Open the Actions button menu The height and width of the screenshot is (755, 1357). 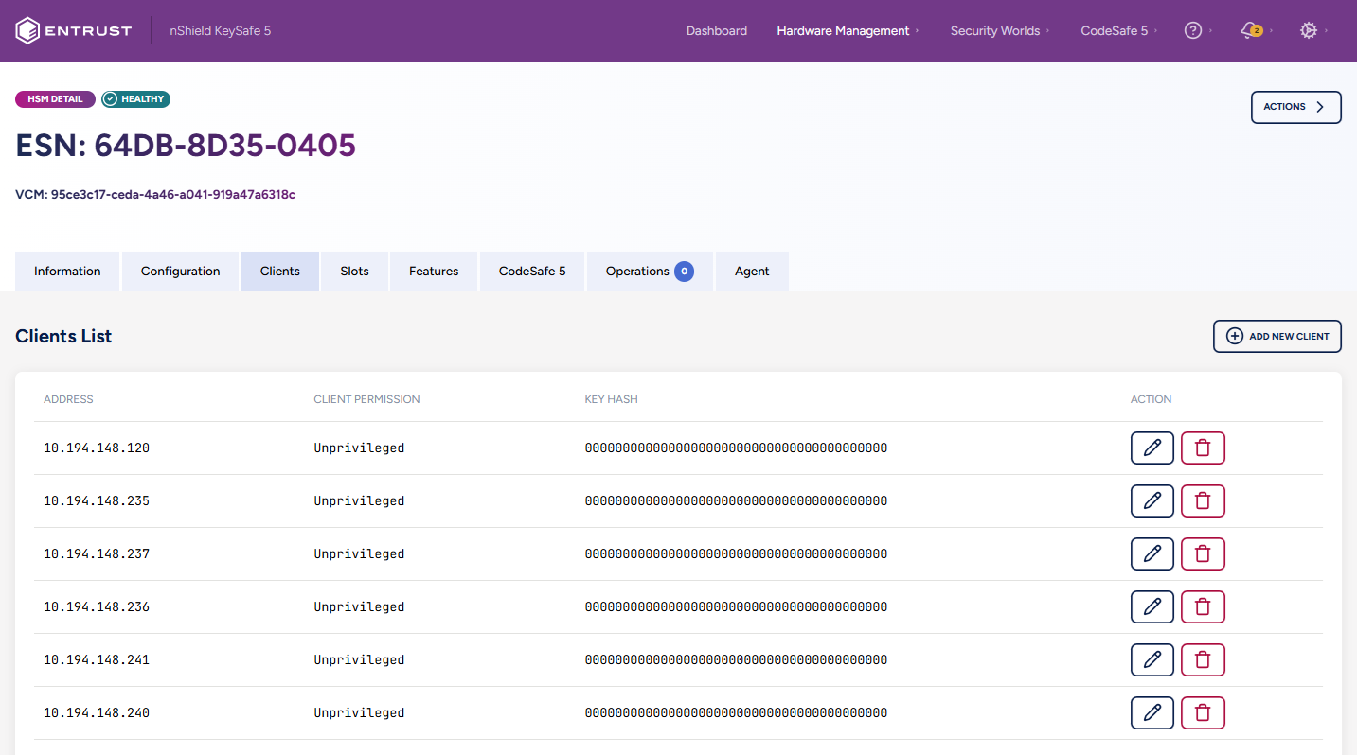[1295, 107]
